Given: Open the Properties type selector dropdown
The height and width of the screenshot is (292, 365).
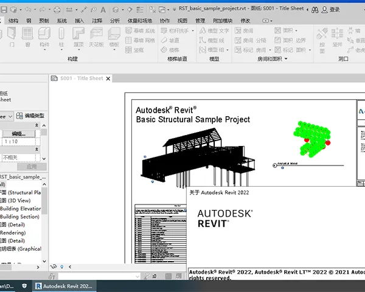Looking at the screenshot, I should click(10, 116).
